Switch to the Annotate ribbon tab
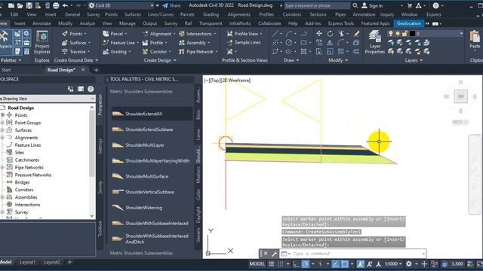Image resolution: width=483 pixels, height=271 pixels. tap(42, 23)
